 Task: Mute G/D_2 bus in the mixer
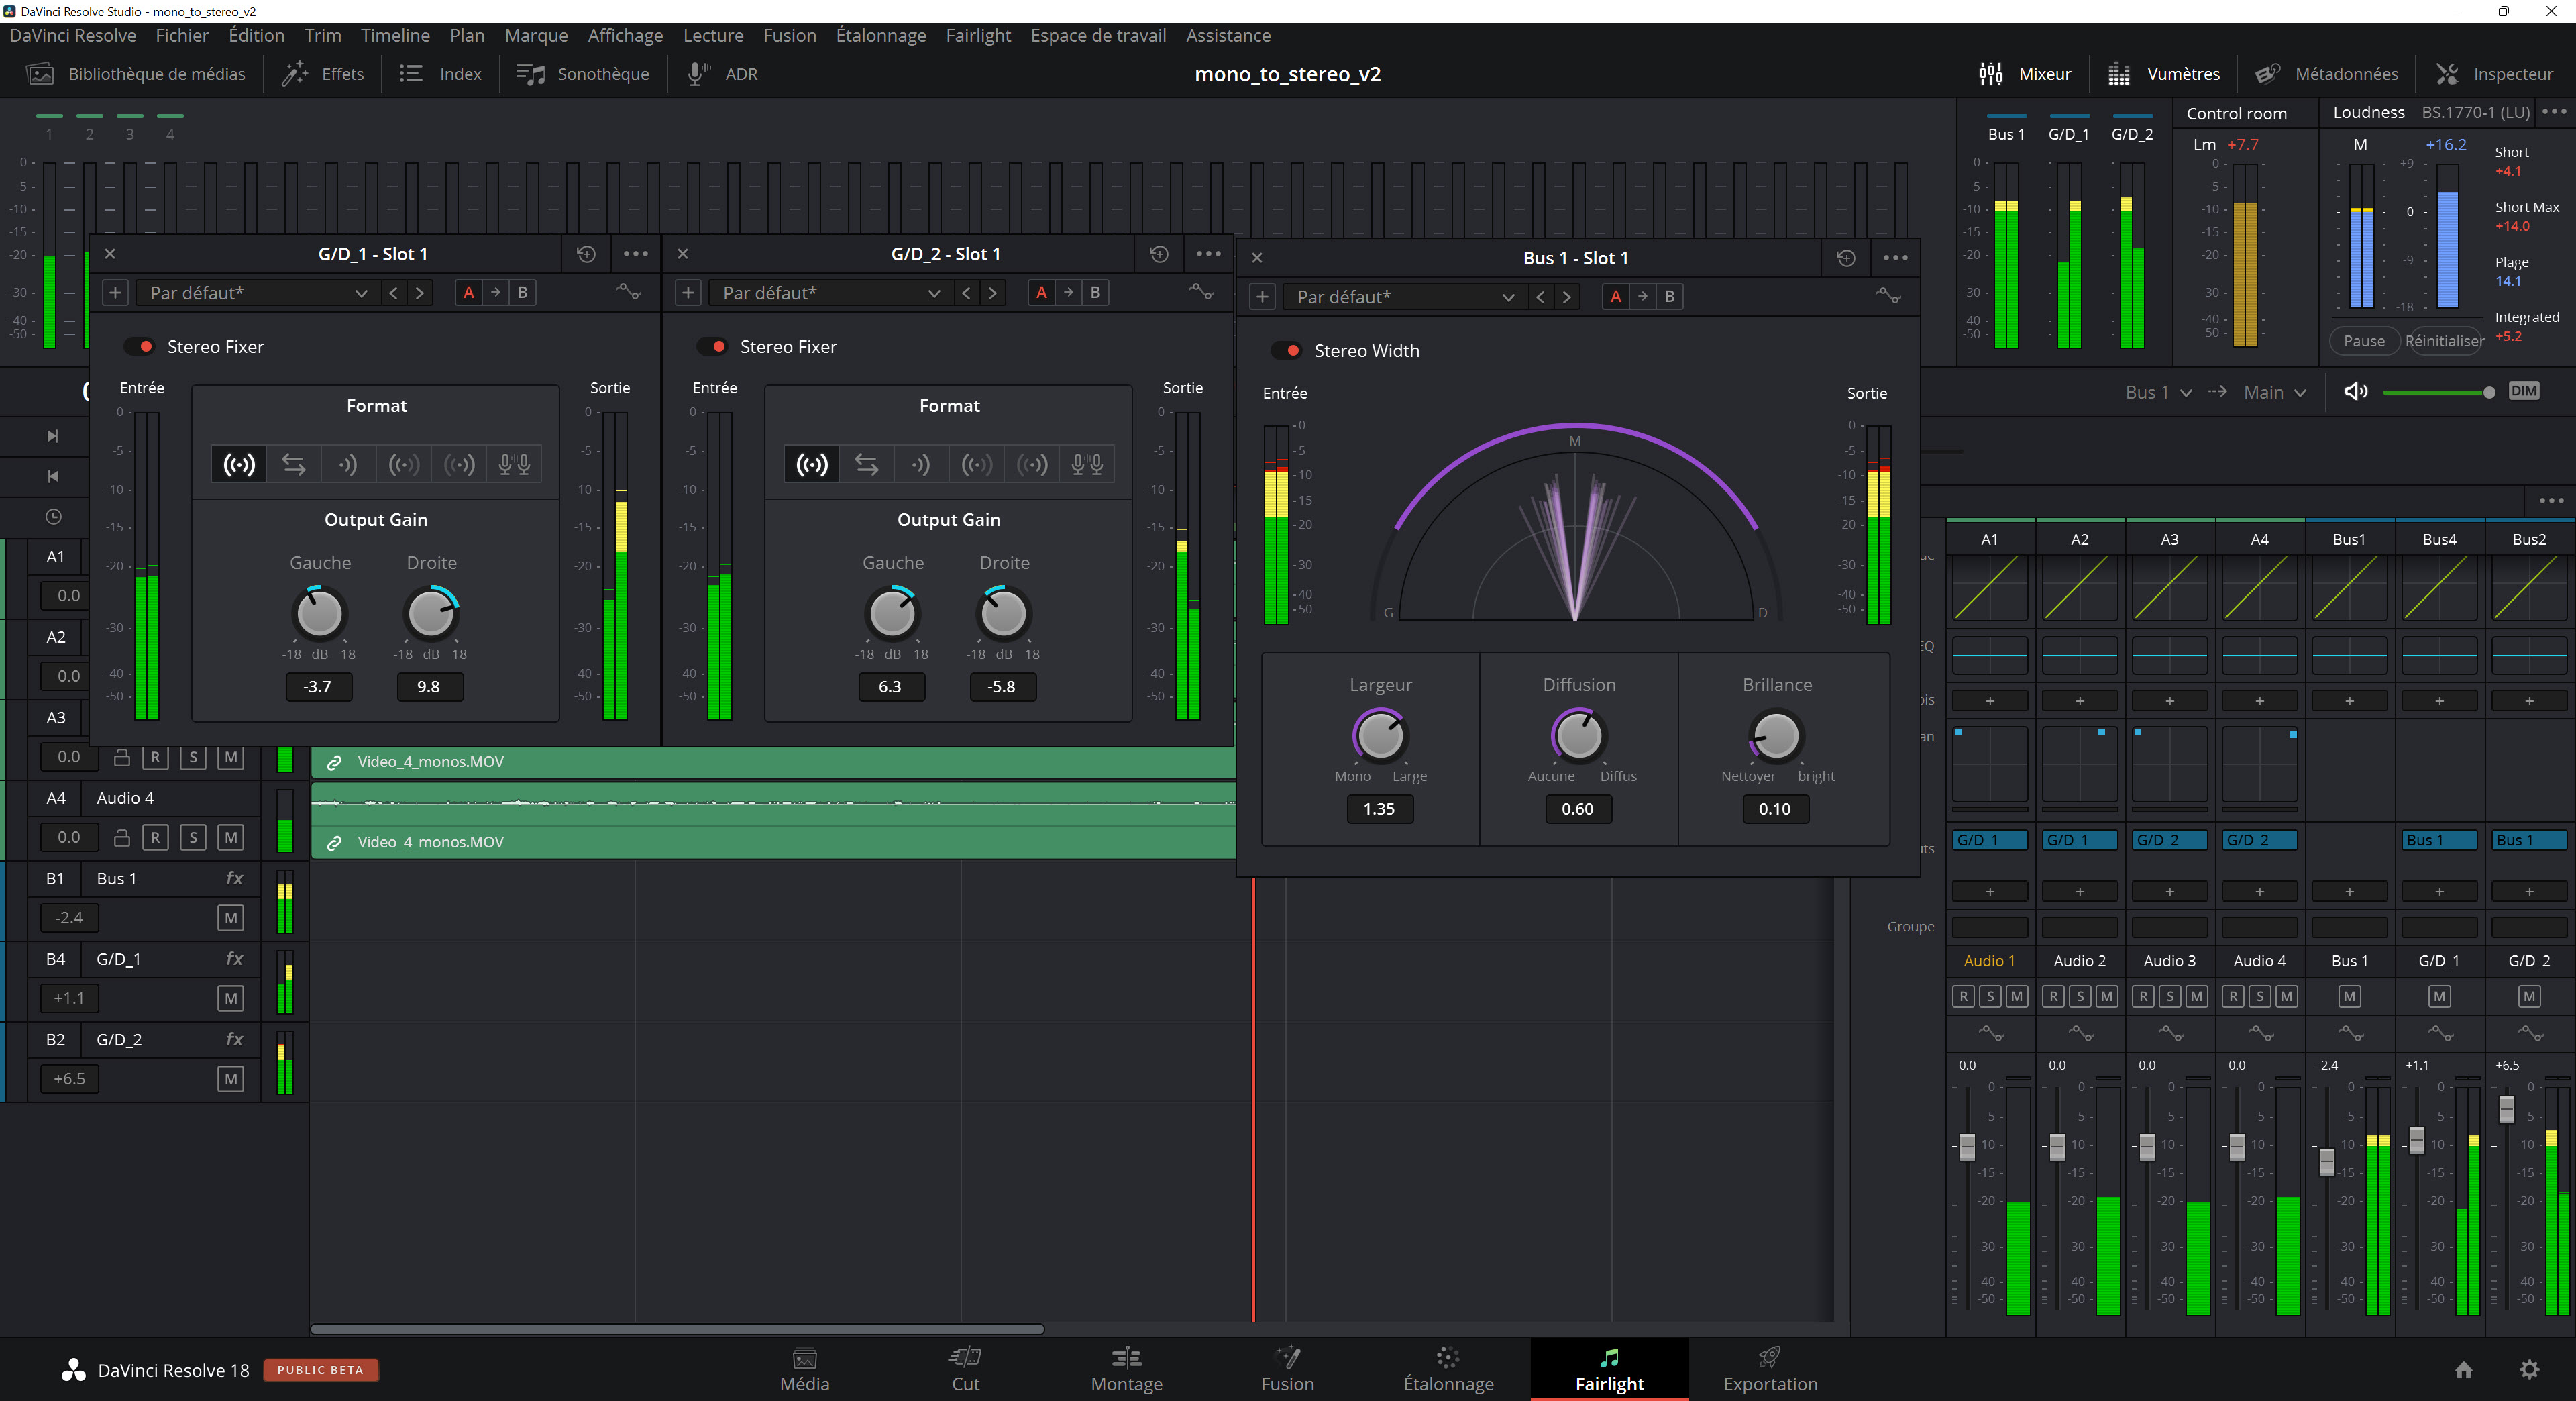point(2529,997)
